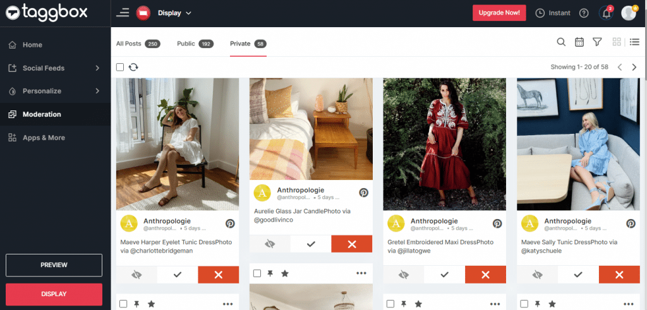The height and width of the screenshot is (310, 647).
Task: Switch to grid view layout
Action: point(617,42)
